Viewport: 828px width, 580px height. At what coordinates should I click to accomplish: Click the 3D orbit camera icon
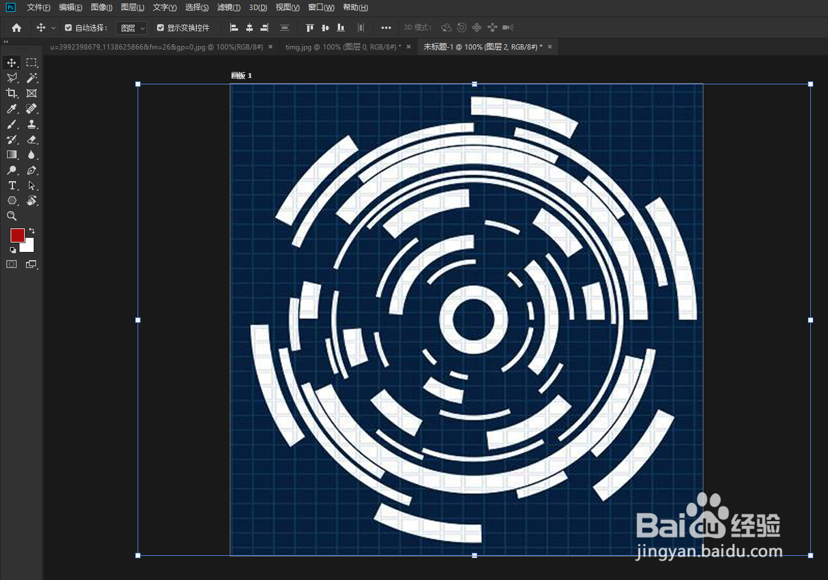446,28
